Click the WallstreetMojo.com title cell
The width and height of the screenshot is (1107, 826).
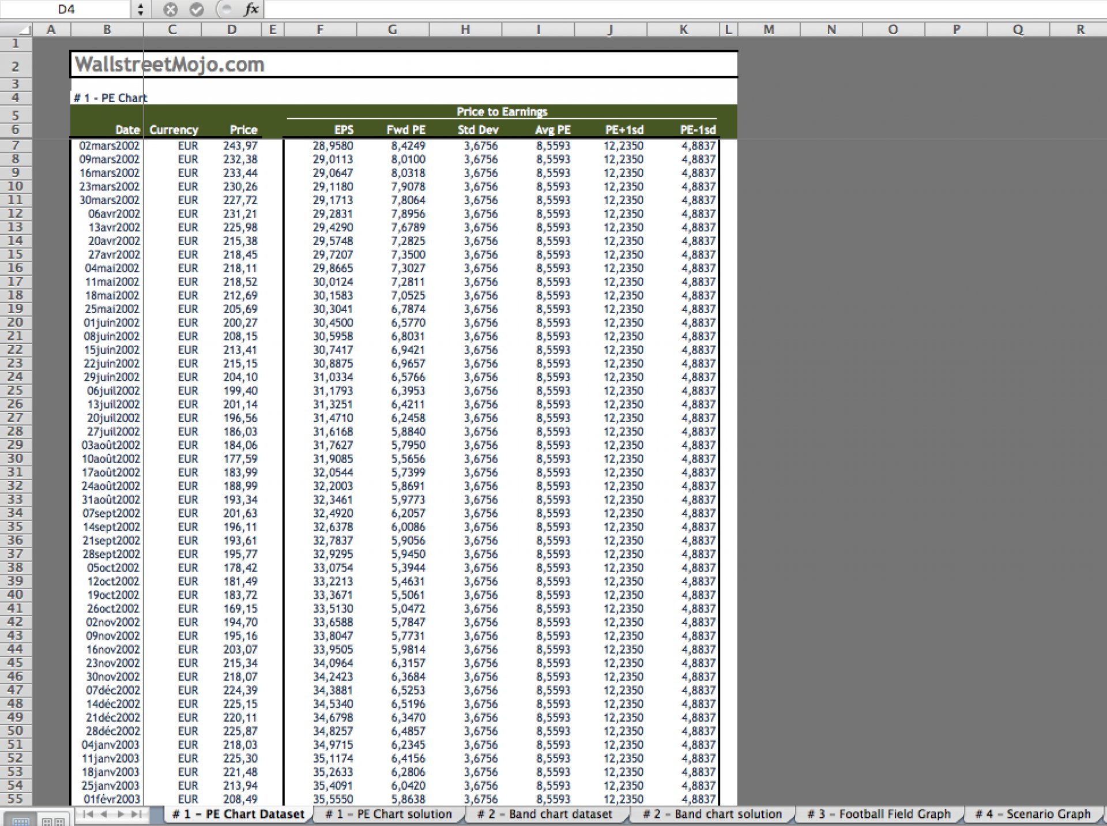(x=170, y=65)
